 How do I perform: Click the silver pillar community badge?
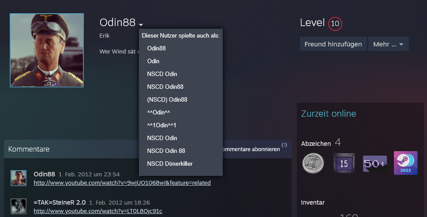313,163
